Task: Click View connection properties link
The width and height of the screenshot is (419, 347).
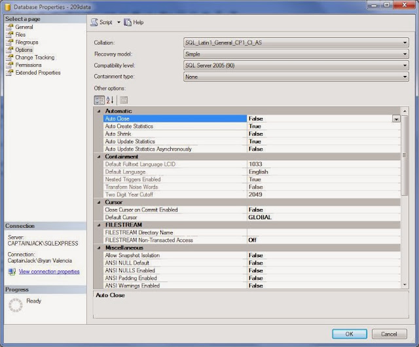Action: pyautogui.click(x=49, y=272)
